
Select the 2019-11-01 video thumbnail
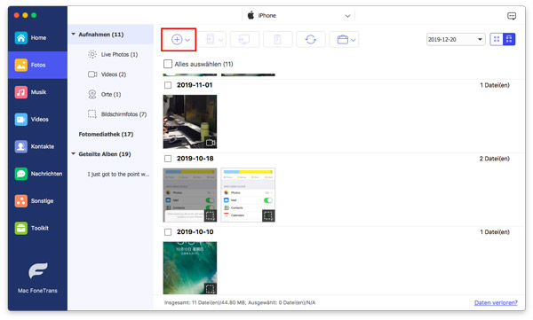point(190,121)
